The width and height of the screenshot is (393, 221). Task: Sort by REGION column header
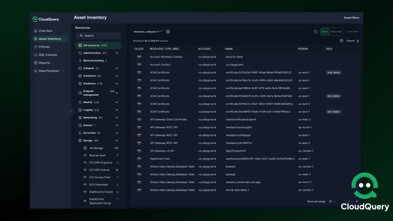point(303,49)
